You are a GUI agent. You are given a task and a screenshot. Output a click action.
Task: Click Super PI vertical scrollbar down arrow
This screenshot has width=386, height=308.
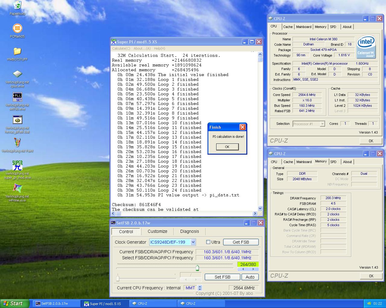point(260,208)
